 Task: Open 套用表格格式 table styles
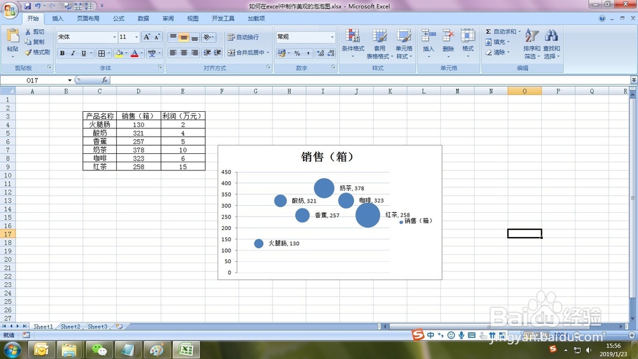coord(380,43)
